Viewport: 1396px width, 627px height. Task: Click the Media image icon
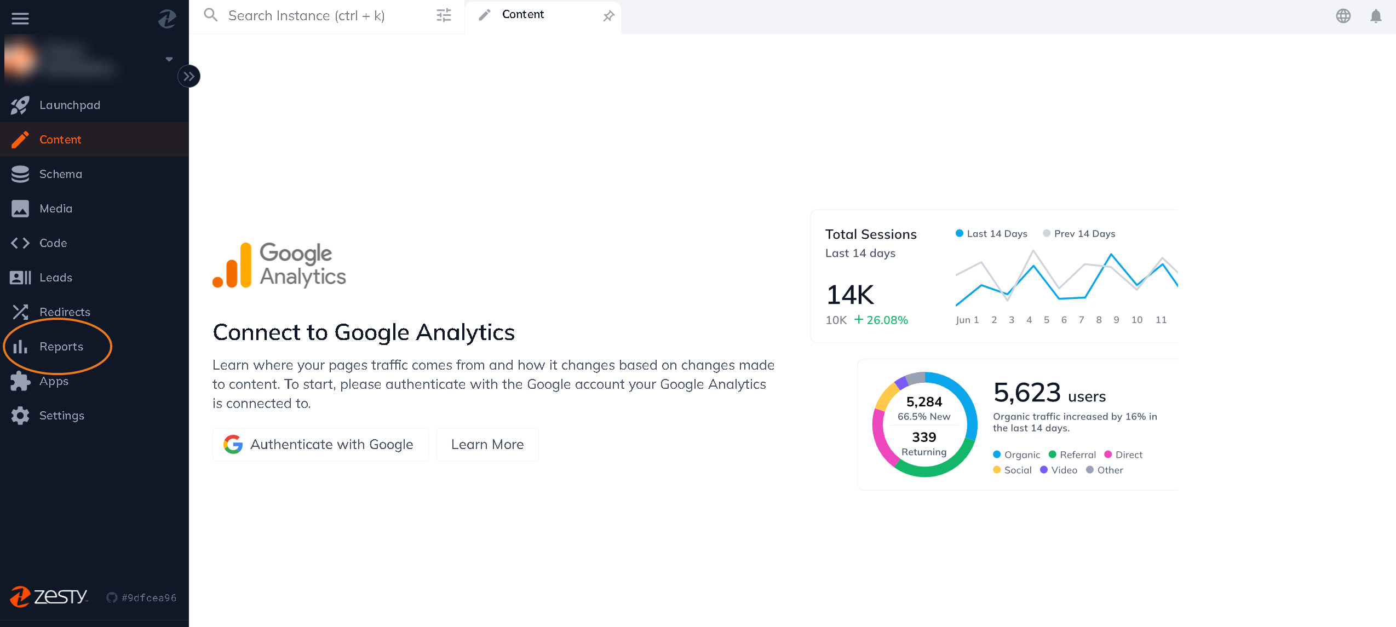[x=20, y=209]
